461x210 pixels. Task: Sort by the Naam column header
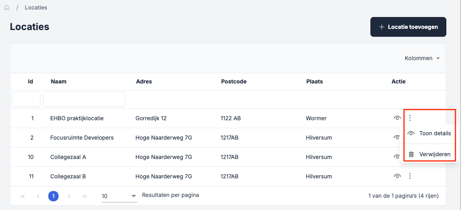pos(59,81)
